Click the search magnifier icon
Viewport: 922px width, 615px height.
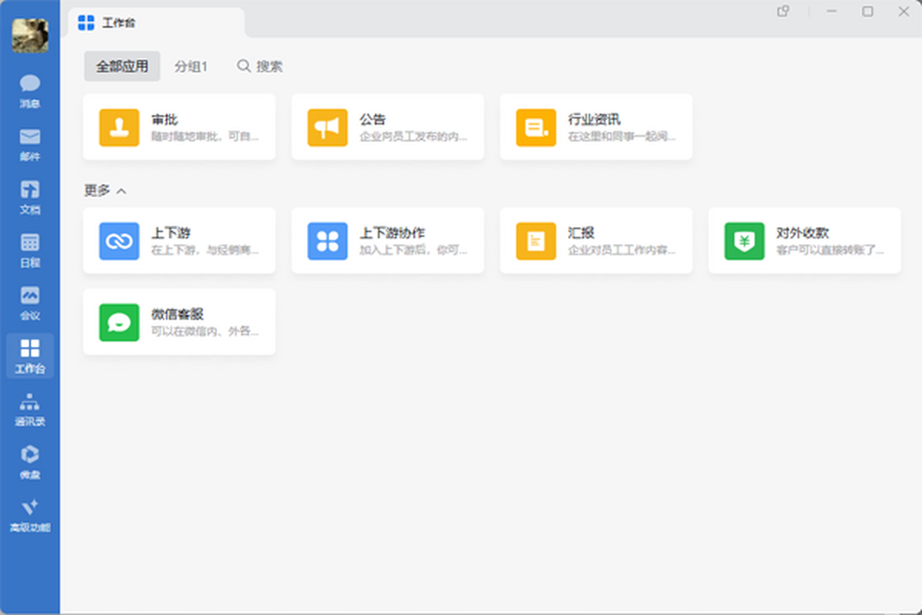[x=244, y=66]
